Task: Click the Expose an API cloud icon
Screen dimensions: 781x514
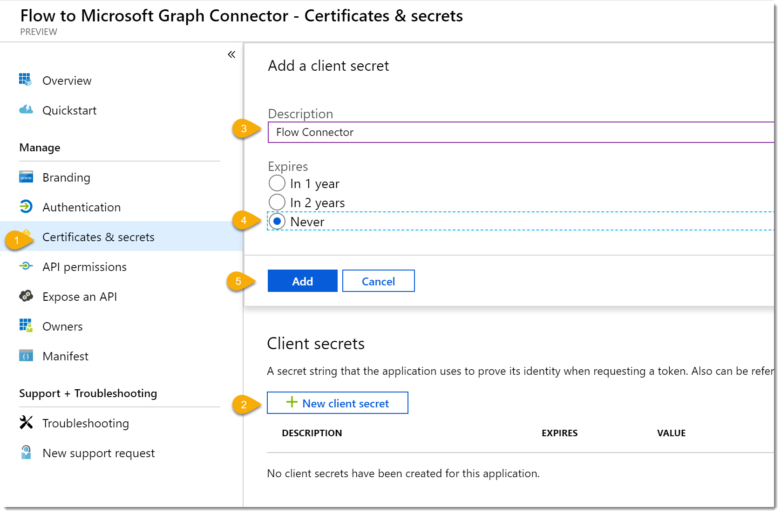Action: pos(26,296)
